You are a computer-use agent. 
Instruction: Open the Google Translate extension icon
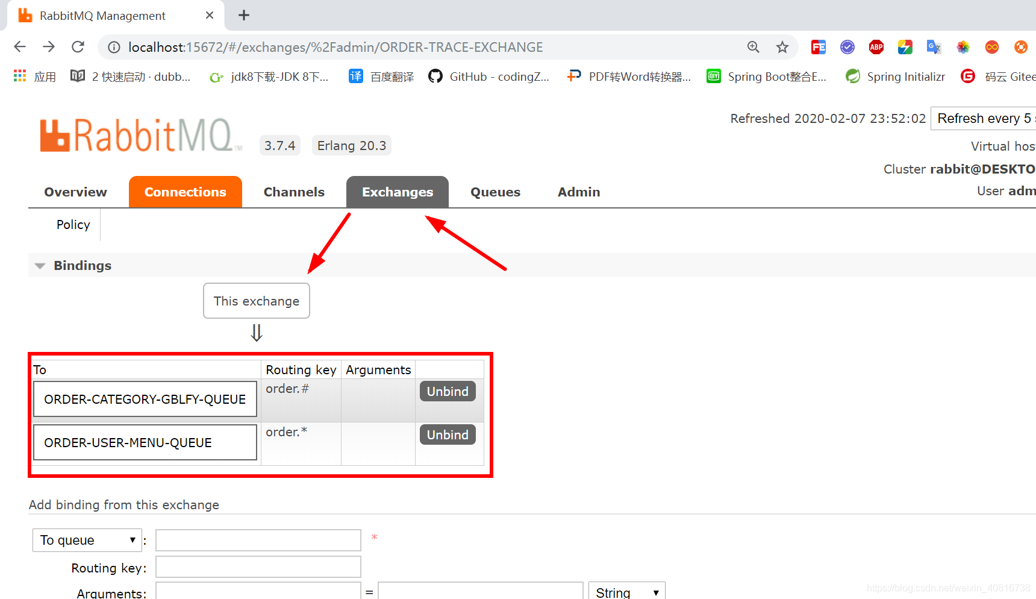pyautogui.click(x=934, y=47)
